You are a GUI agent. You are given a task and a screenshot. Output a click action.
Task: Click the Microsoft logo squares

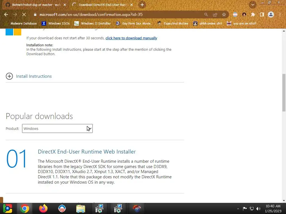[x=13, y=32]
